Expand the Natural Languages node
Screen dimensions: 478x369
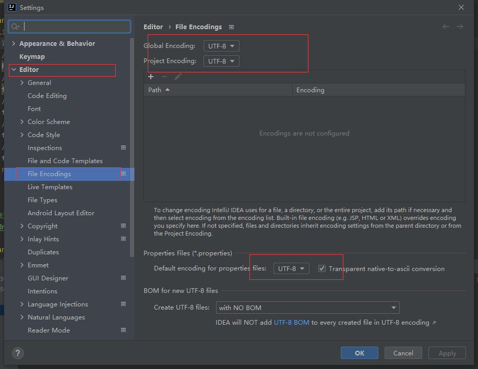tap(22, 317)
